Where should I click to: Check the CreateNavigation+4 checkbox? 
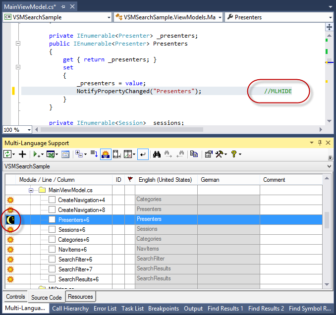pos(52,200)
